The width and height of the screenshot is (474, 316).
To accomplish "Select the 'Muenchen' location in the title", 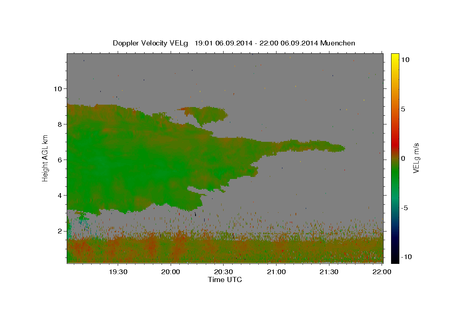I will (338, 43).
